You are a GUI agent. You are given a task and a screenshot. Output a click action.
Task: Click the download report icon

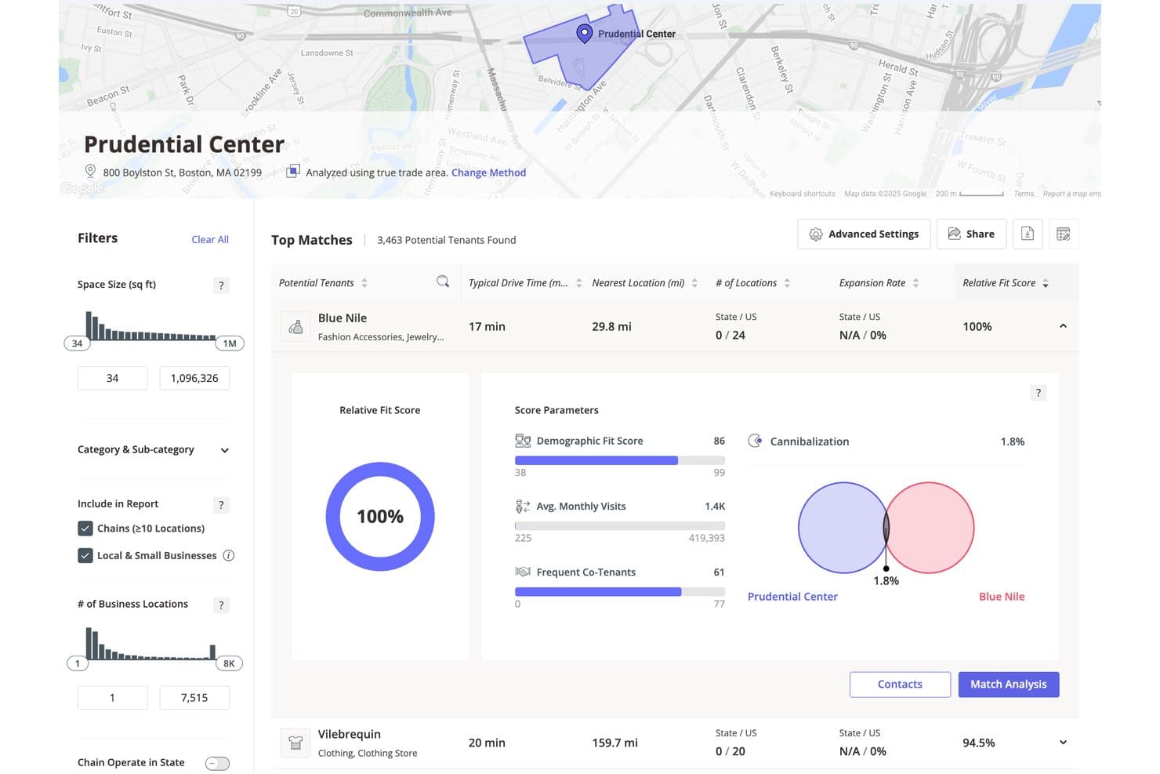click(1028, 234)
